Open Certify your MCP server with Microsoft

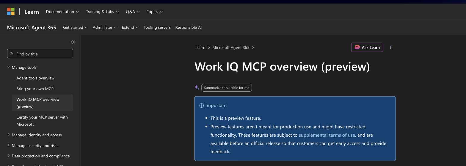point(42,121)
